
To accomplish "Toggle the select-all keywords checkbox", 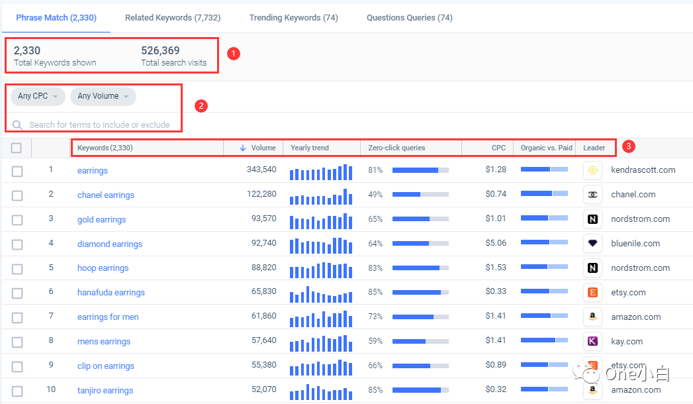I will pos(17,147).
